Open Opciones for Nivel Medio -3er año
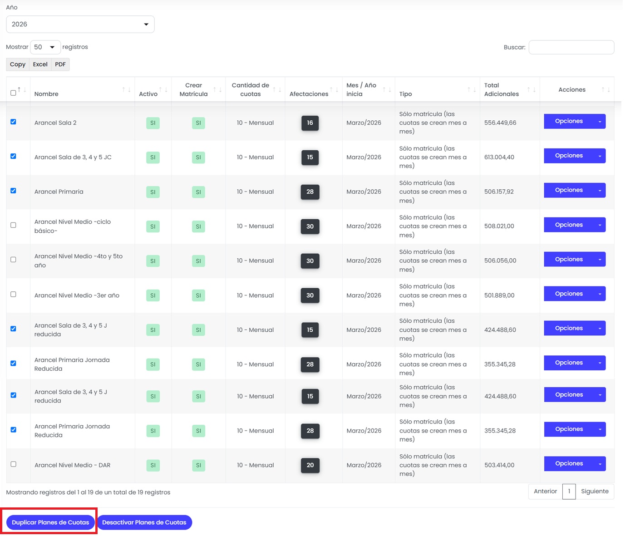 (x=575, y=294)
